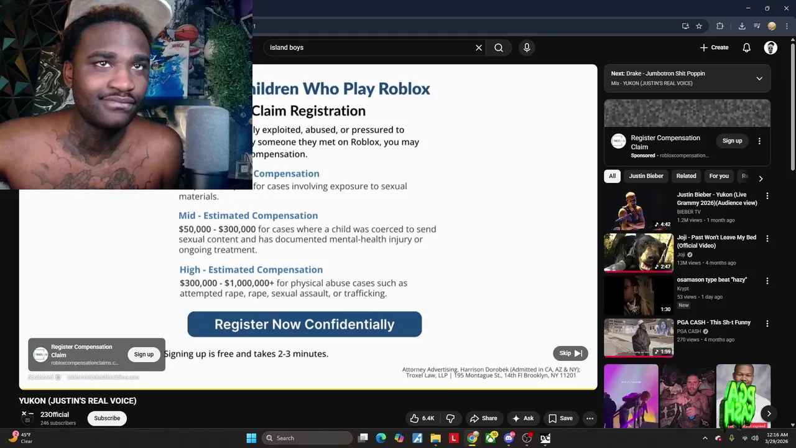Select the Justin Bieber filter chip
This screenshot has width=796, height=448.
point(646,176)
